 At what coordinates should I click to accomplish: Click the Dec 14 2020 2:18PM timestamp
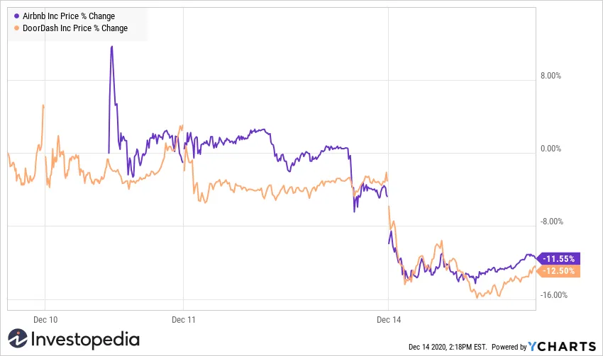tap(447, 347)
